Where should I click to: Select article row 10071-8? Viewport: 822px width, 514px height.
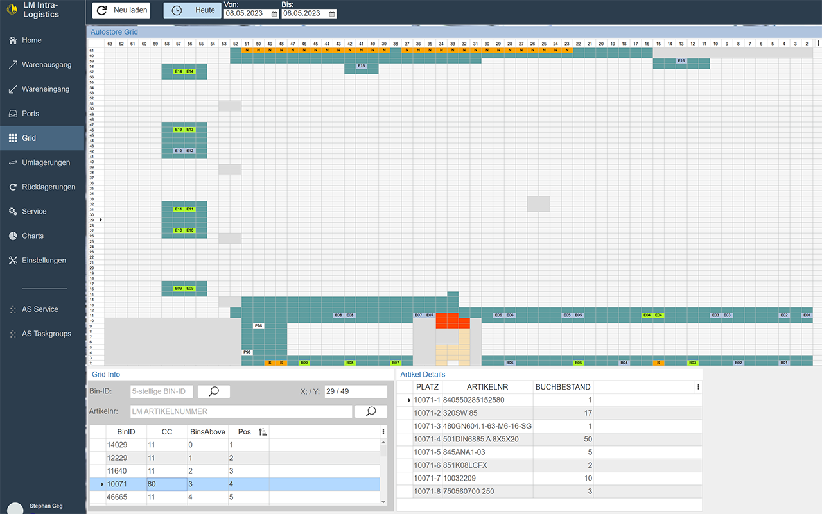click(x=549, y=492)
